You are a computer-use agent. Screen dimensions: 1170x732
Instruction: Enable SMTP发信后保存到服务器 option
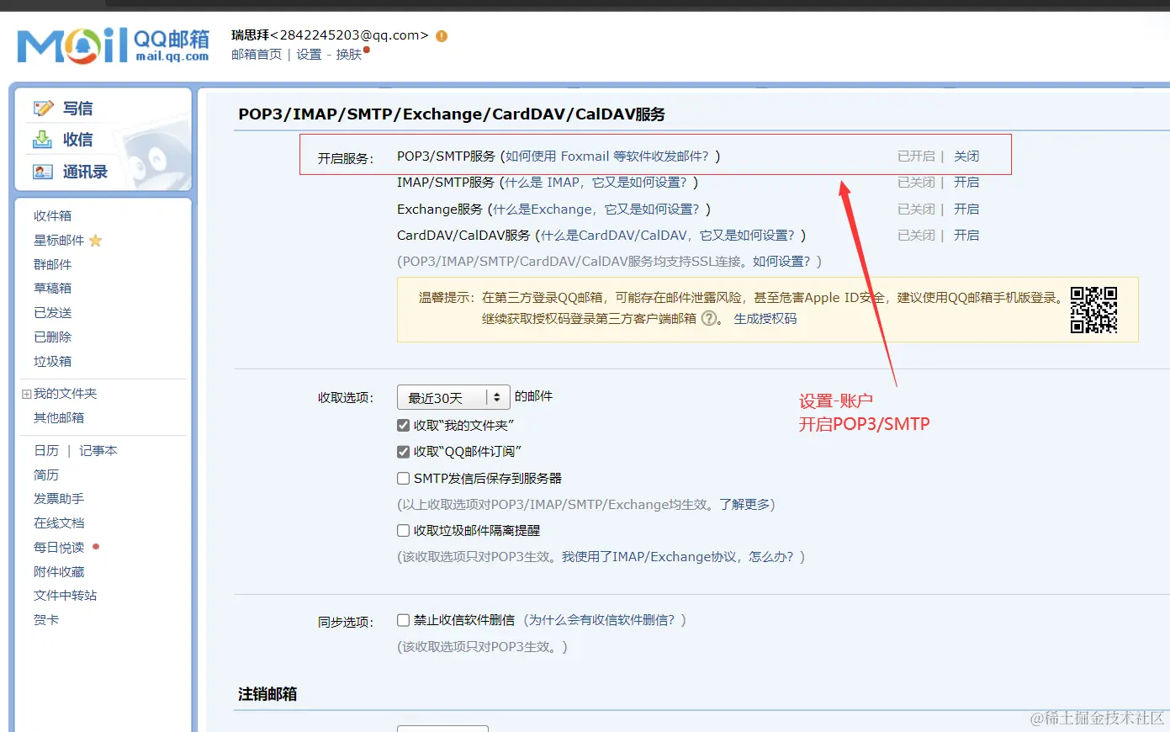coord(403,478)
